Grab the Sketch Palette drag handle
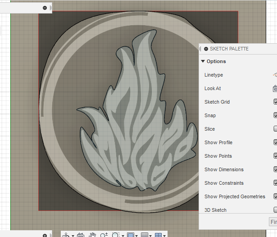277x237 pixels. point(200,49)
